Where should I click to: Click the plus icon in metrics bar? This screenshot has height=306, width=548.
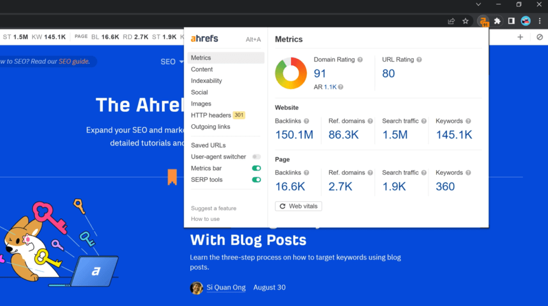point(520,37)
